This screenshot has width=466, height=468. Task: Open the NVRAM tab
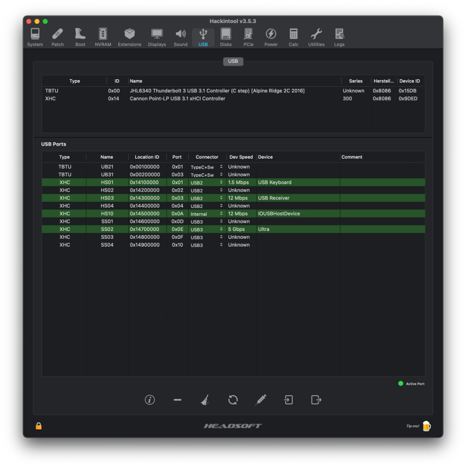[x=103, y=38]
